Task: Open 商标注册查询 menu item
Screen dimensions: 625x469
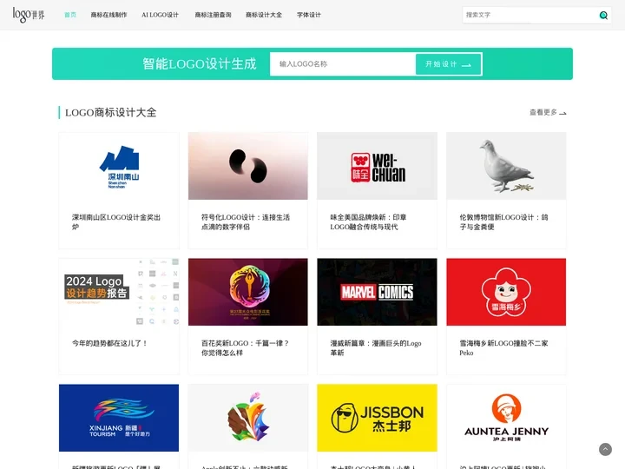Action: (213, 15)
